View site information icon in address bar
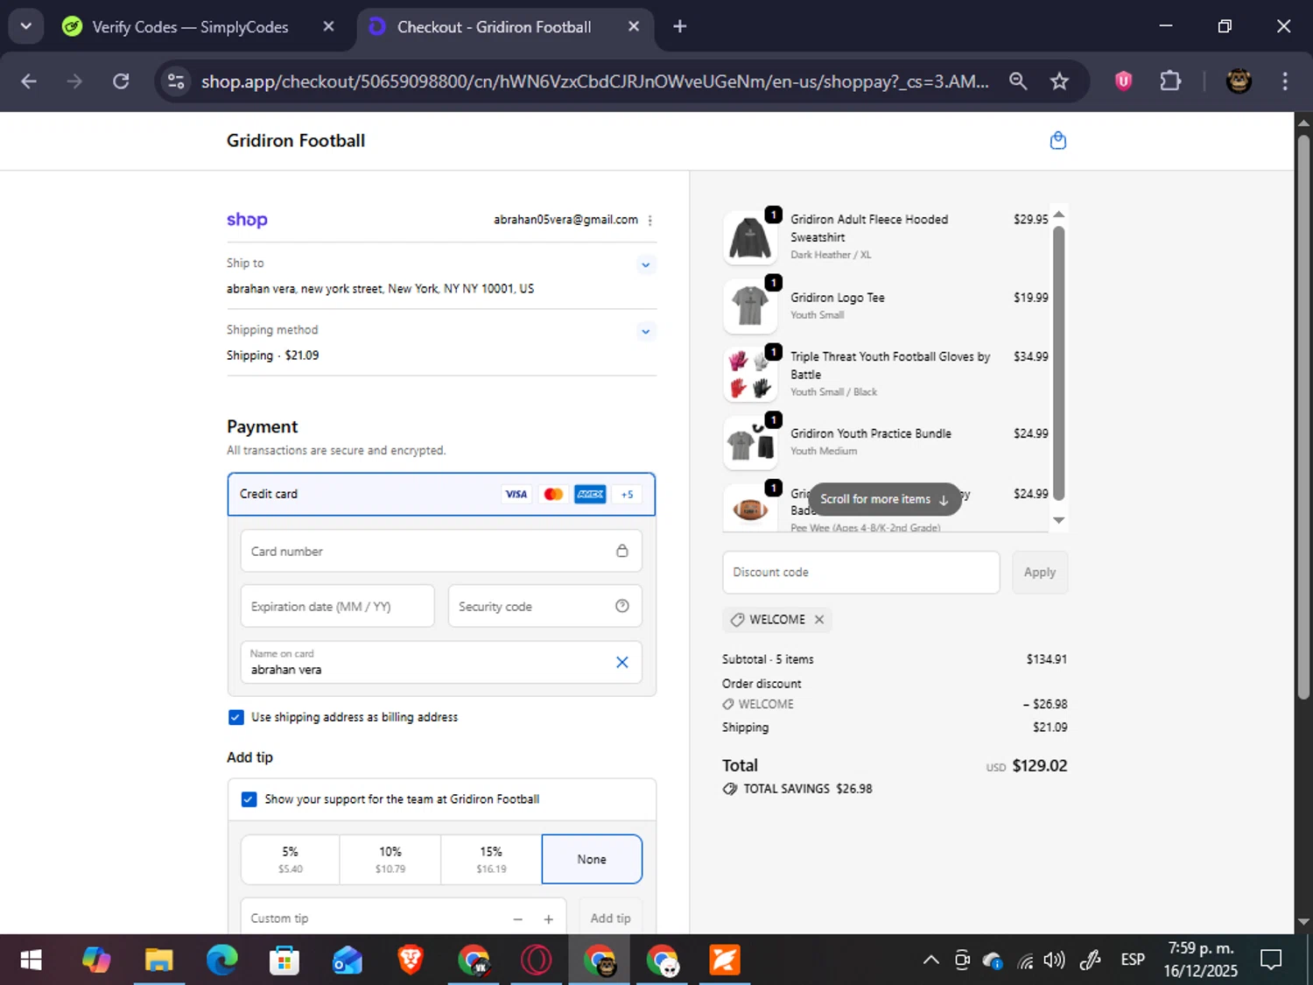The width and height of the screenshot is (1313, 985). point(176,81)
